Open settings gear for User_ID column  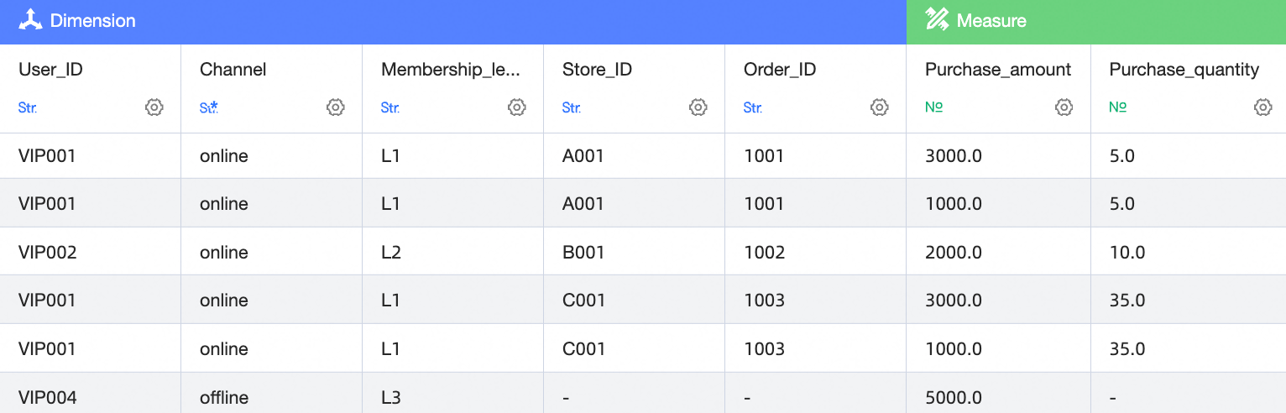[154, 107]
